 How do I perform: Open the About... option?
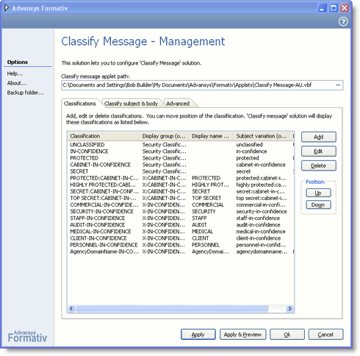pos(17,83)
